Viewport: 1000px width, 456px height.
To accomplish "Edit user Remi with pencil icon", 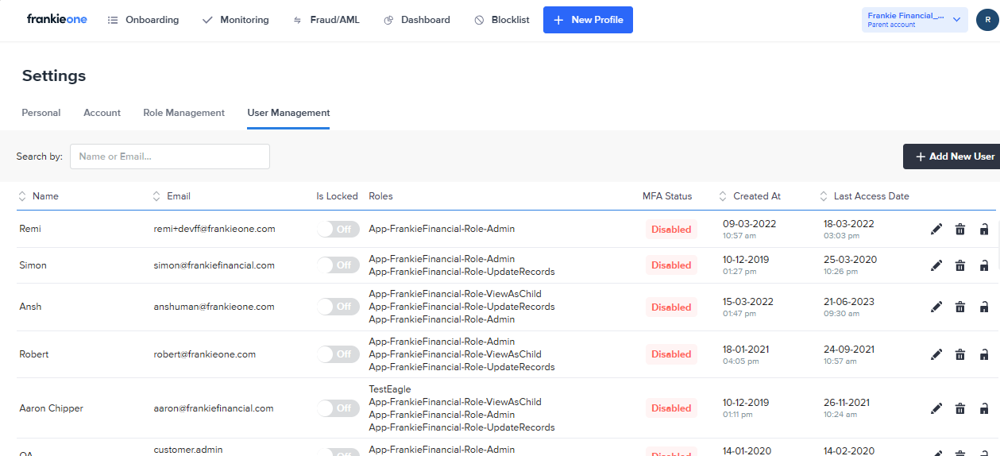I will pos(936,230).
